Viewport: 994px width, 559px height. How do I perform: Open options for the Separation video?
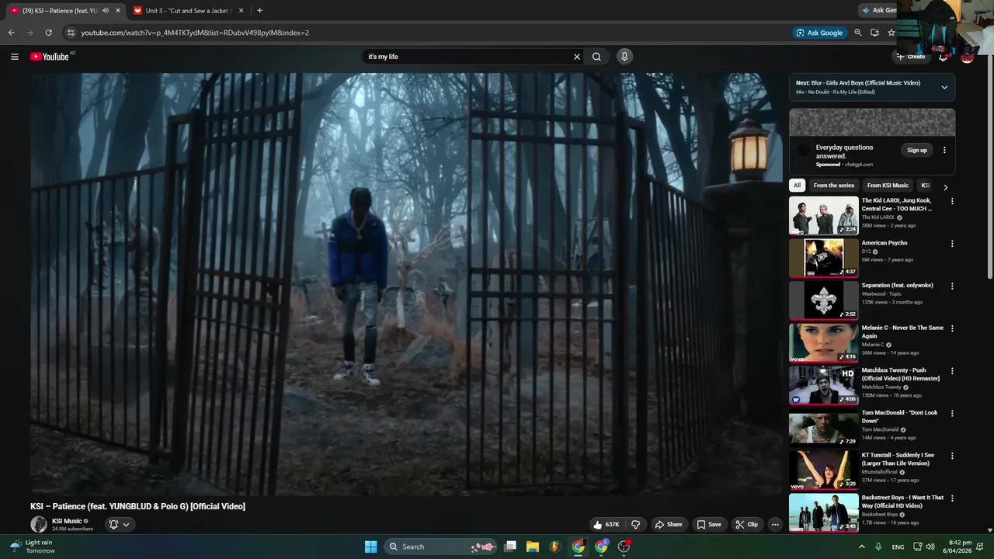coord(952,286)
